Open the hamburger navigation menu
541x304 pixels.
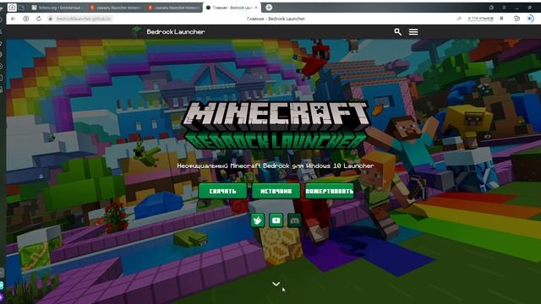click(413, 32)
